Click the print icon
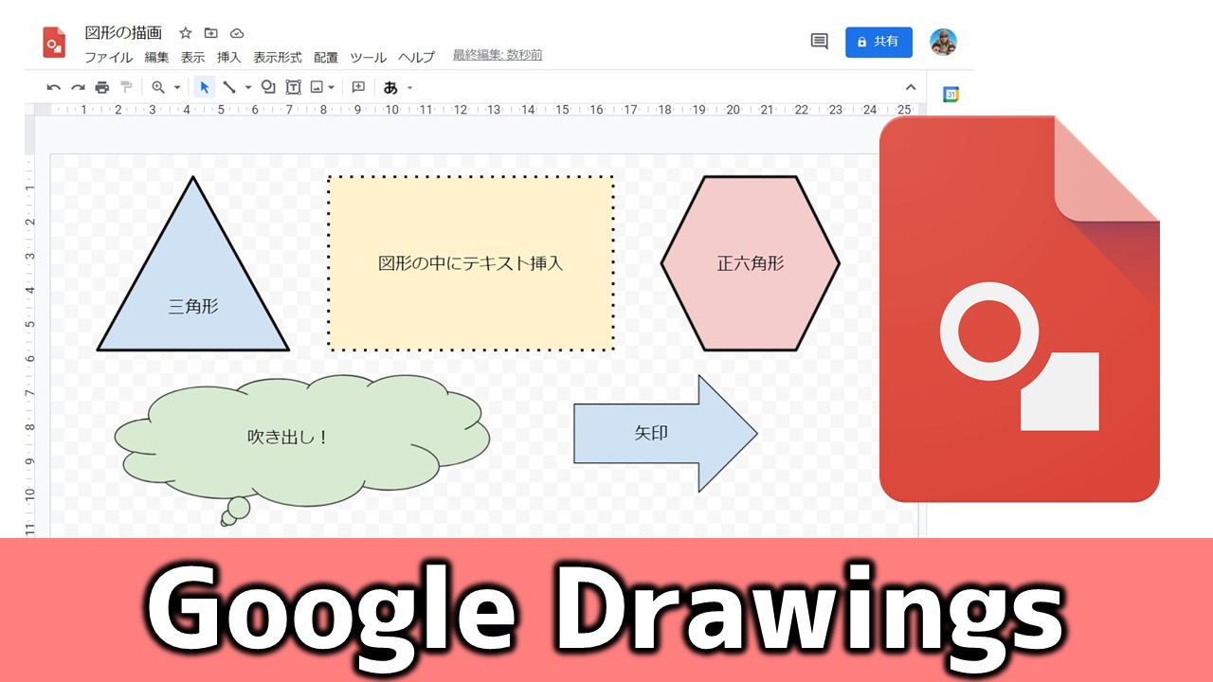Viewport: 1213px width, 682px height. (102, 87)
